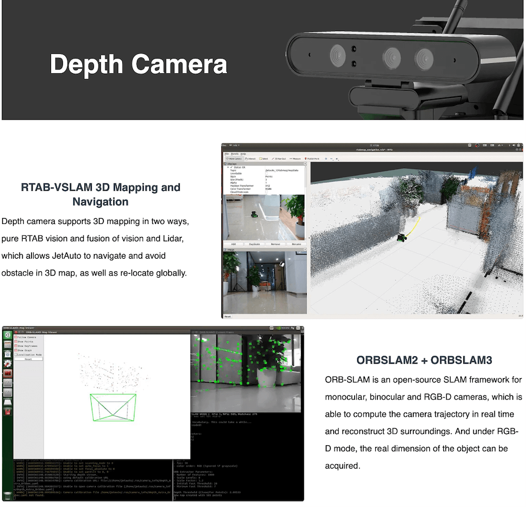Toggle the Show KeyFrames checkbox
Screen dimensions: 527x508
pos(16,346)
